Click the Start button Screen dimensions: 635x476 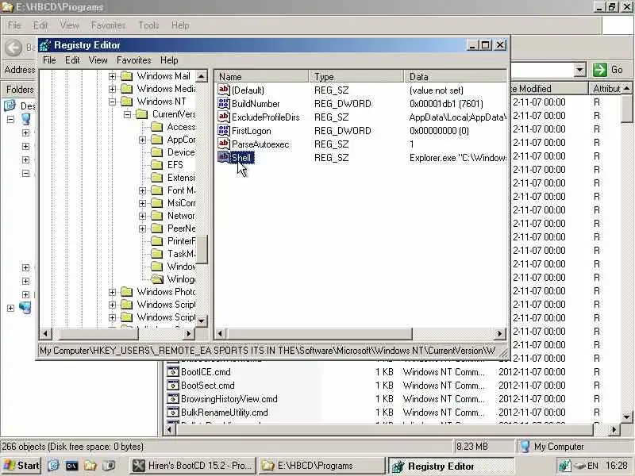tap(21, 466)
